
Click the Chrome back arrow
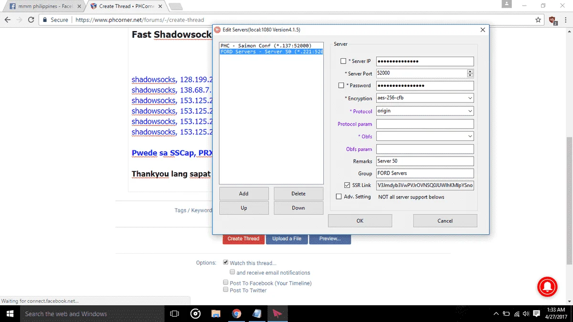point(7,20)
